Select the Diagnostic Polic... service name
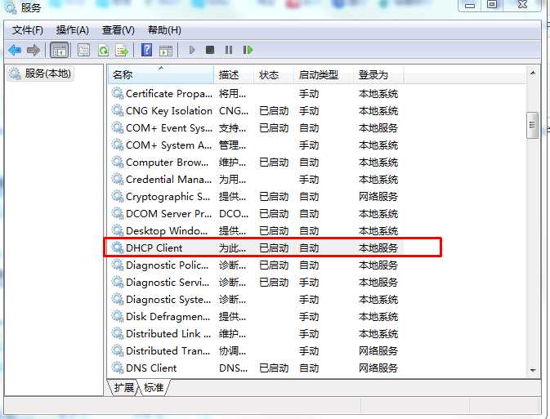The image size is (550, 419). click(x=167, y=265)
